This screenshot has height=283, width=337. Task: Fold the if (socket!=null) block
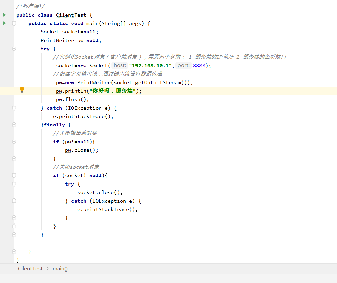14,175
